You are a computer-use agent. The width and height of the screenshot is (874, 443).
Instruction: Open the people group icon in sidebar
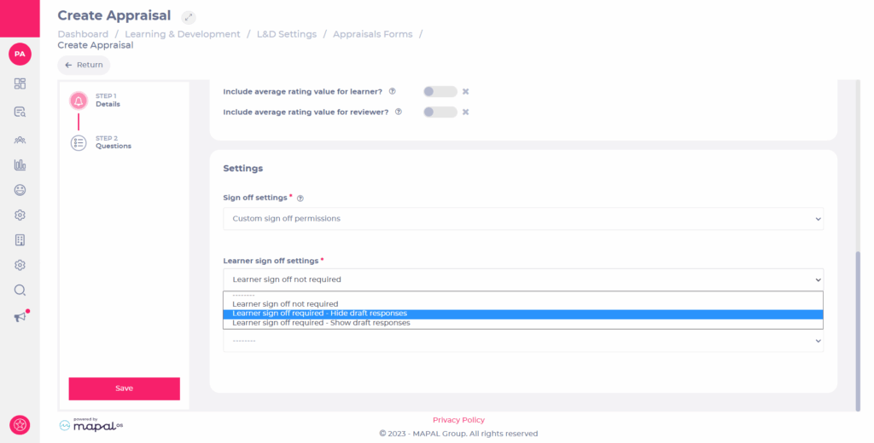[20, 140]
